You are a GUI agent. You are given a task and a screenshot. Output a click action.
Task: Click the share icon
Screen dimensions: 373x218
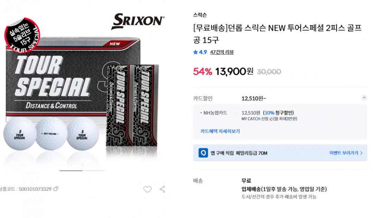162,189
